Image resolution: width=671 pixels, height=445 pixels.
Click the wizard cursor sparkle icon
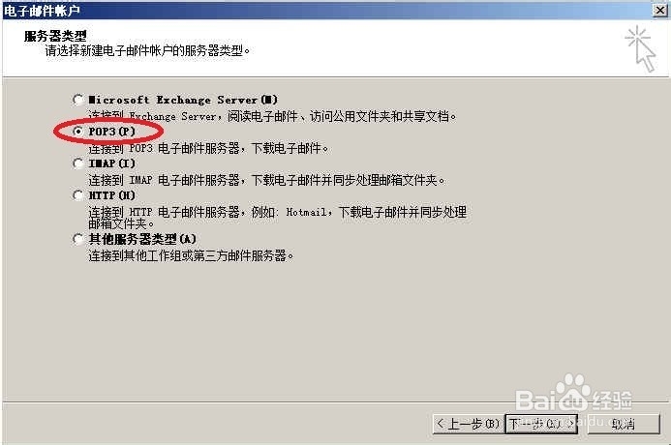641,48
